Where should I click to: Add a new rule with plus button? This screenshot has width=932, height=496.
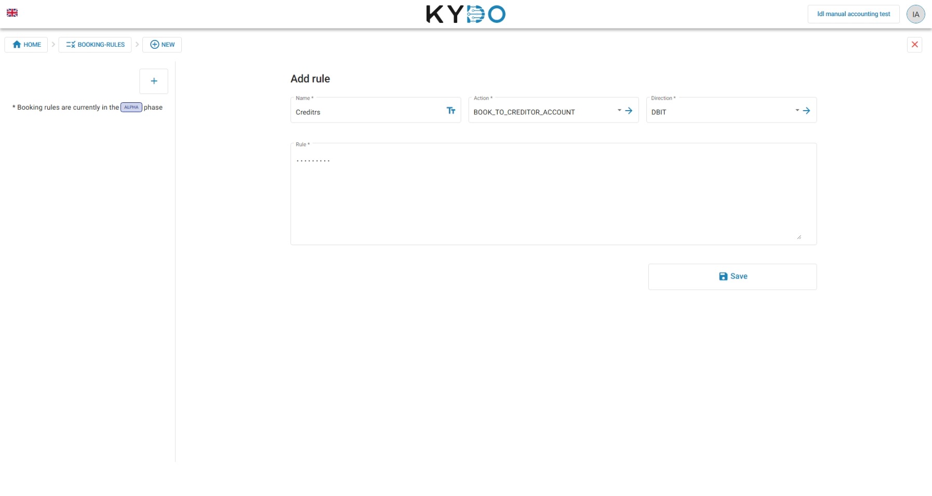[154, 81]
